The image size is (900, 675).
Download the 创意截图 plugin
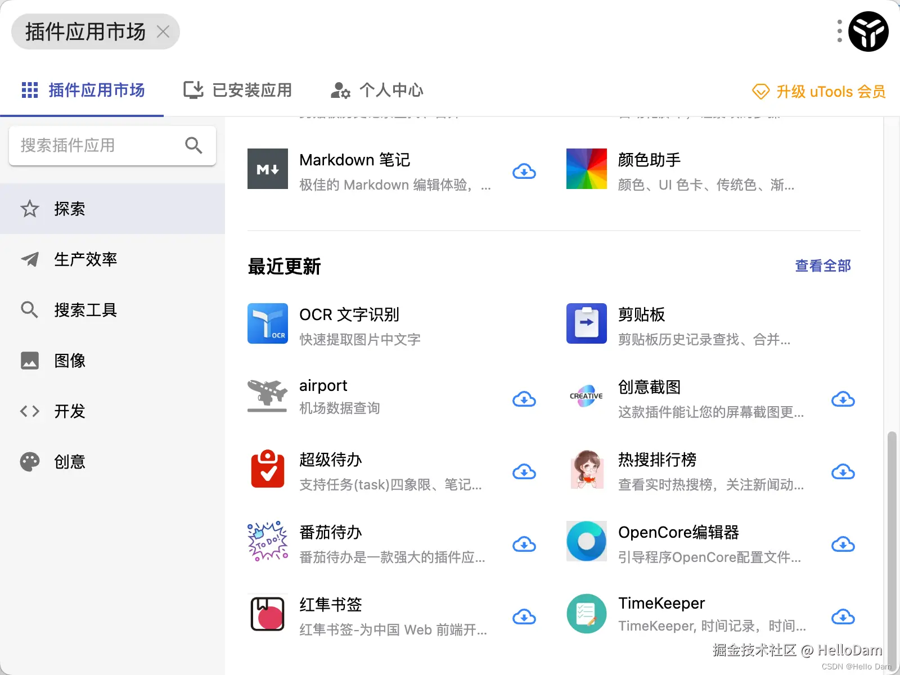pos(843,399)
